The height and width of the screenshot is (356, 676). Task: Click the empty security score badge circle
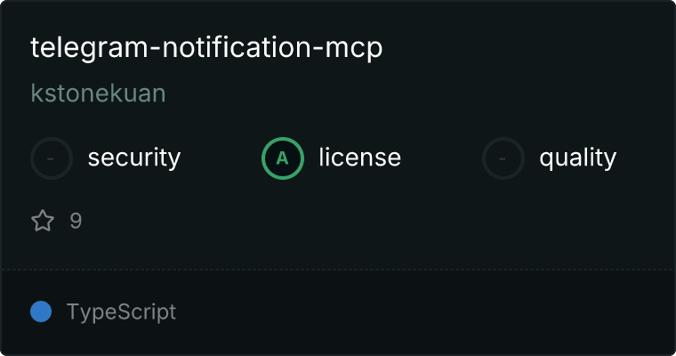(52, 158)
